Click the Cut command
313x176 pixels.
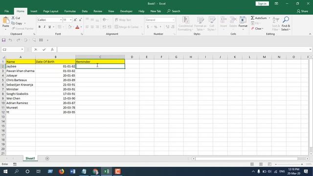coord(16,18)
